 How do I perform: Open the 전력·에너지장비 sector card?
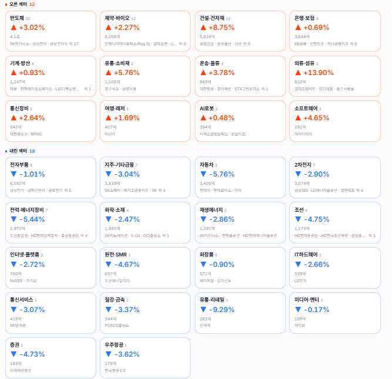coord(50,223)
